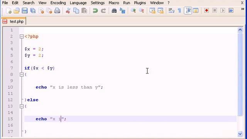Open the Window menu
Viewport: 247px width, 139px height.
pyautogui.click(x=157, y=3)
